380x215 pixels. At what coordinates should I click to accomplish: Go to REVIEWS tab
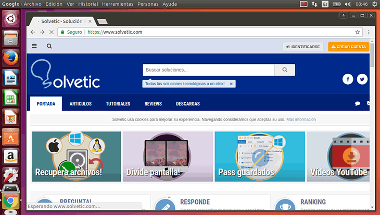(x=153, y=104)
